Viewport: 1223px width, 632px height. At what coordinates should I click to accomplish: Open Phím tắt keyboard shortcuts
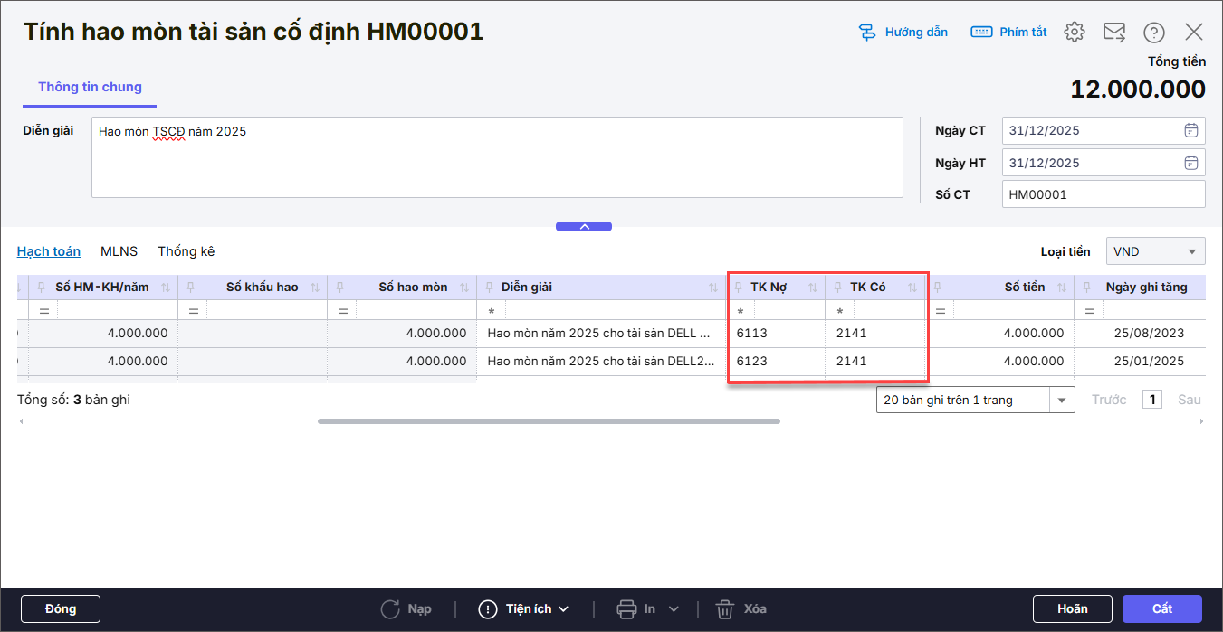(x=1008, y=32)
